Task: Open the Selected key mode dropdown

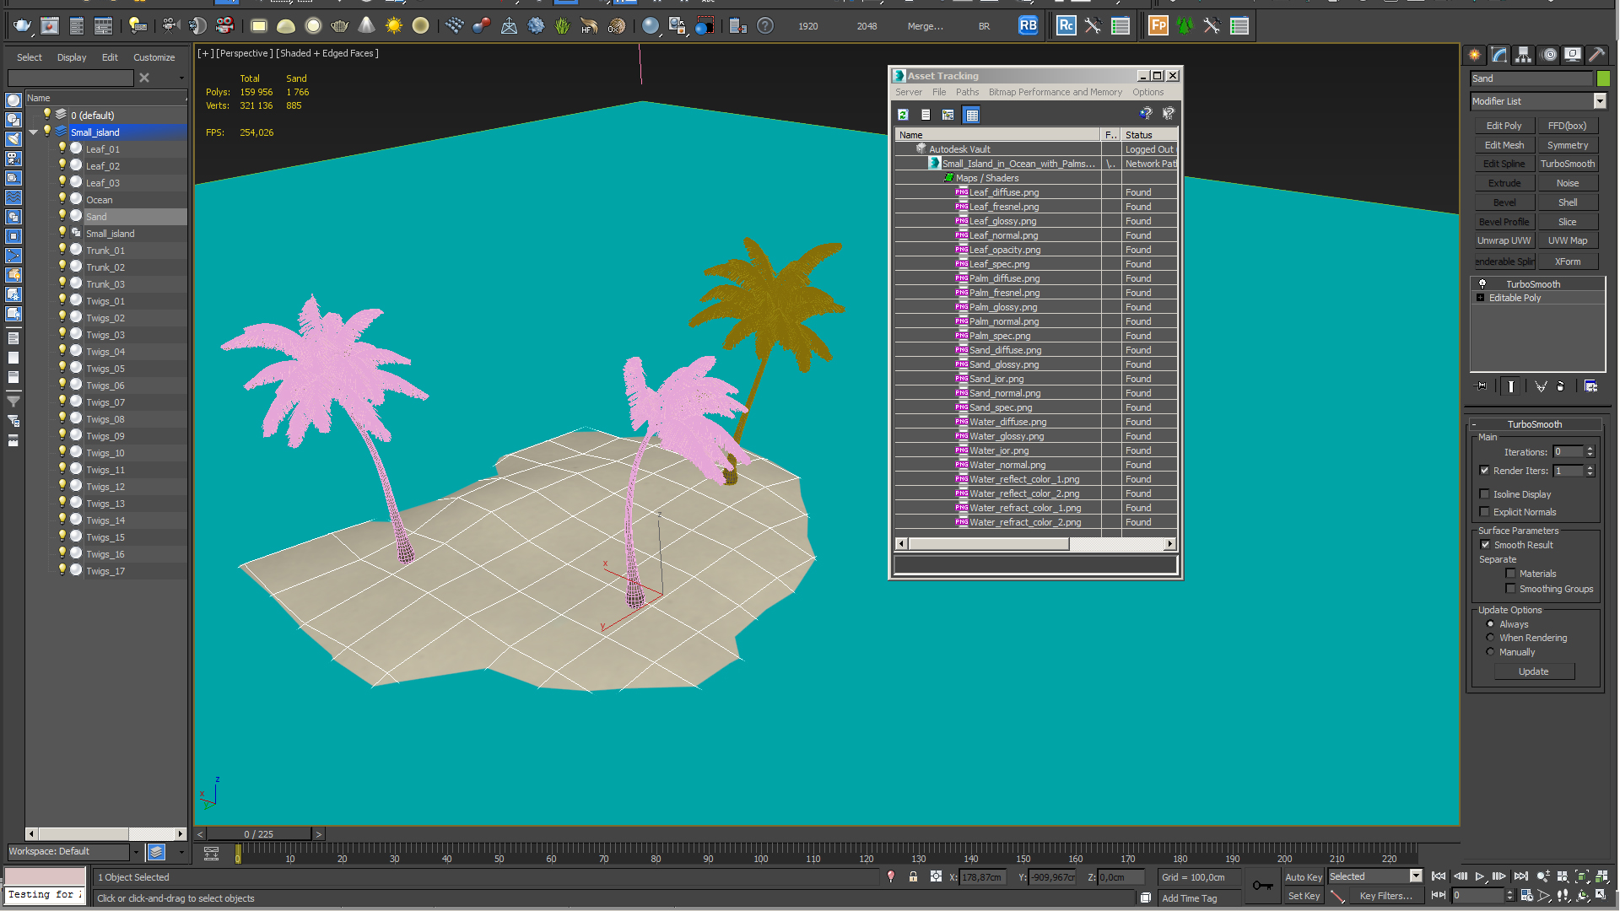Action: 1417,876
